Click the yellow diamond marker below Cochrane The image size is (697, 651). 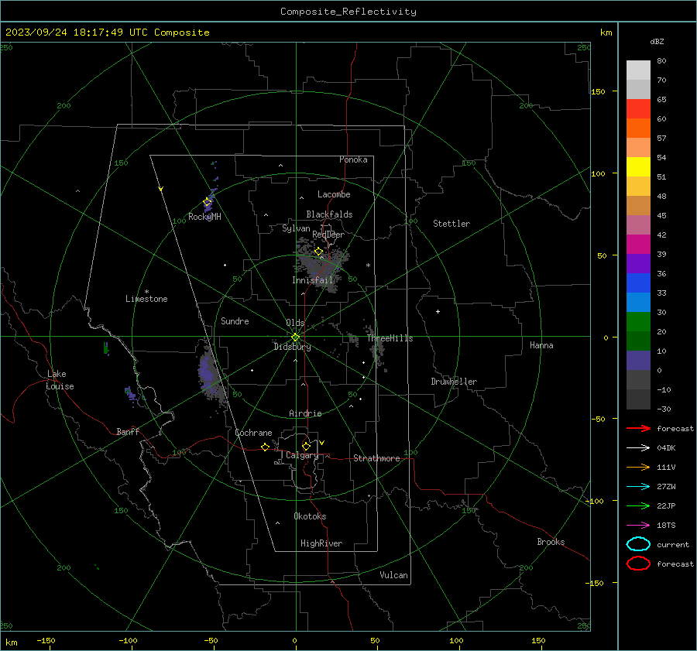[265, 447]
